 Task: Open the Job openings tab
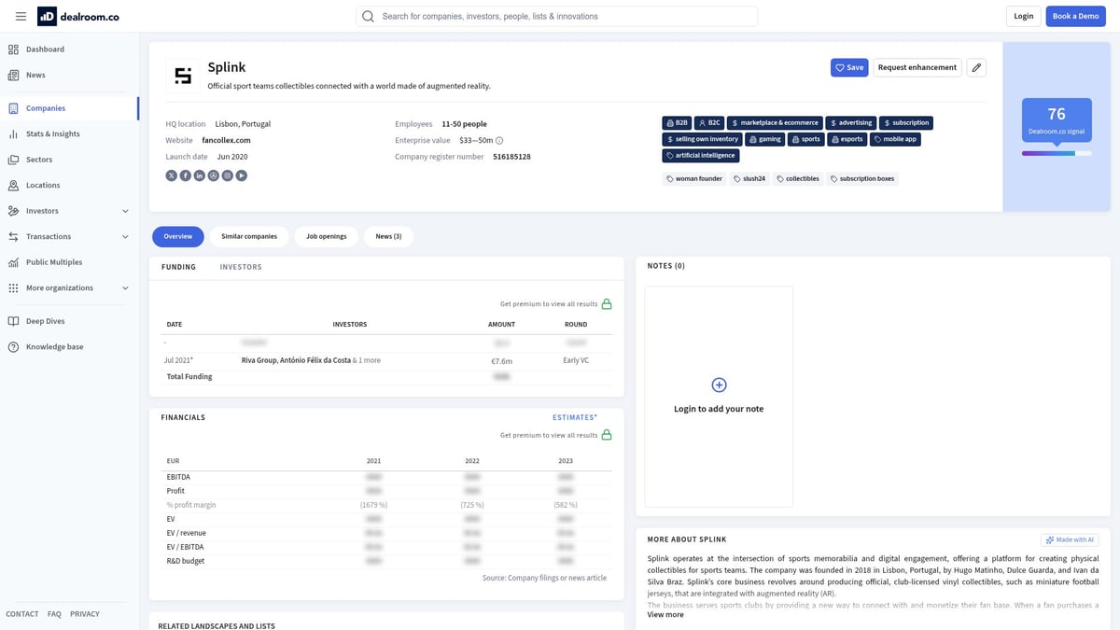[326, 236]
